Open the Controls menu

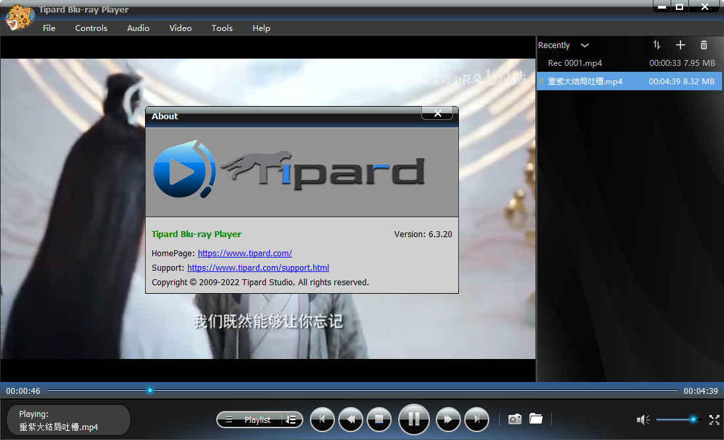(91, 28)
